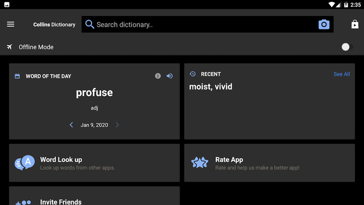The image size is (364, 205).
Task: Tap the Word Look up speech bubble icon
Action: [25, 162]
